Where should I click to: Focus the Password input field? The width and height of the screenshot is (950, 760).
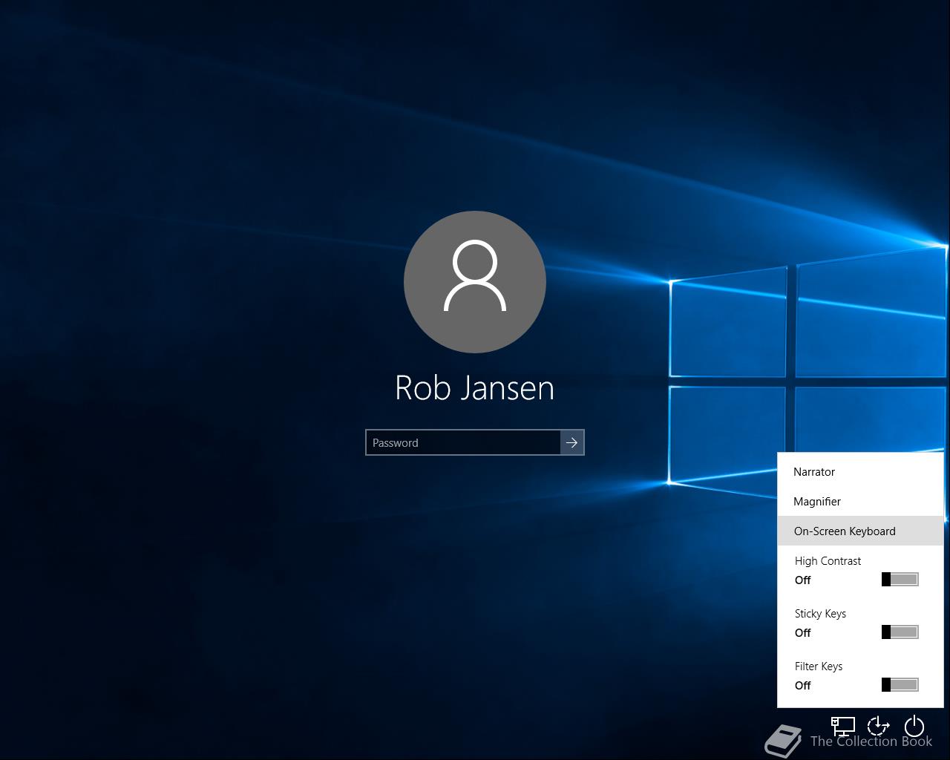[x=463, y=442]
